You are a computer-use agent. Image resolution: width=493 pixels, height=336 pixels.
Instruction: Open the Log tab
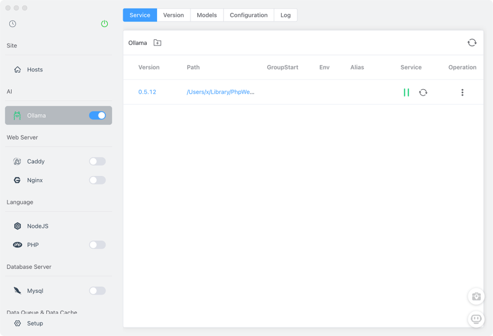[285, 15]
